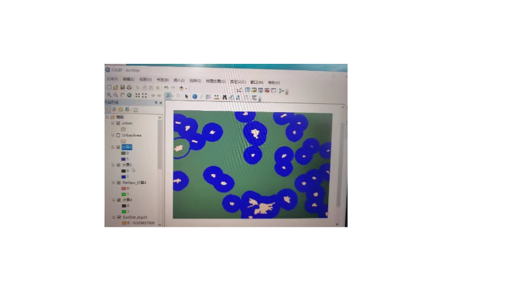The width and height of the screenshot is (516, 292).
Task: Enable the UrbanArea layer checkbox
Action: coord(118,135)
